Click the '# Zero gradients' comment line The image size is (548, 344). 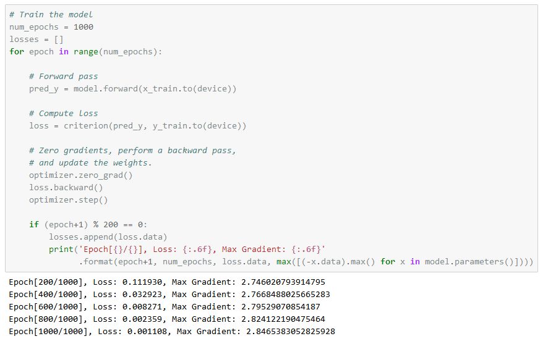132,150
